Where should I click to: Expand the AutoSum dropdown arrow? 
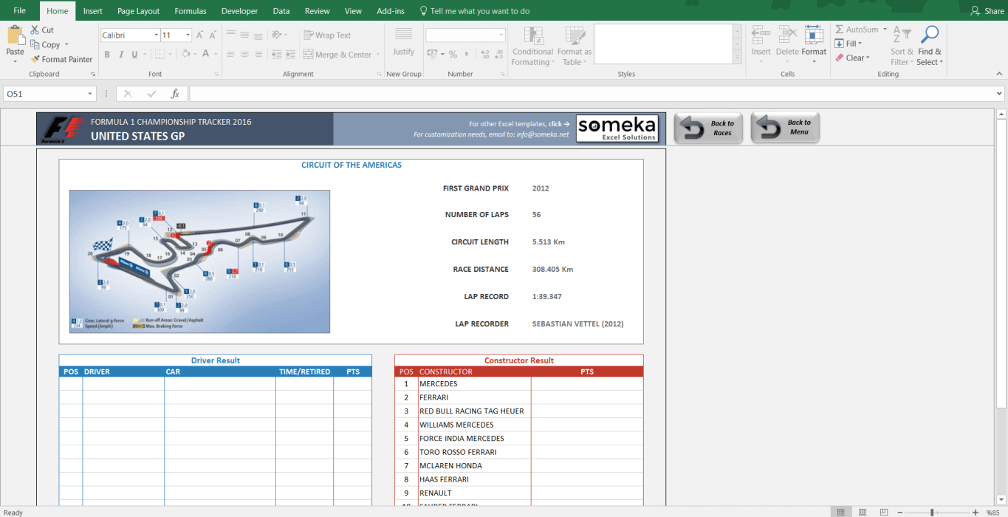point(885,30)
